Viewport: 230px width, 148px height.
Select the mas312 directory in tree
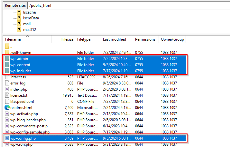[29, 30]
